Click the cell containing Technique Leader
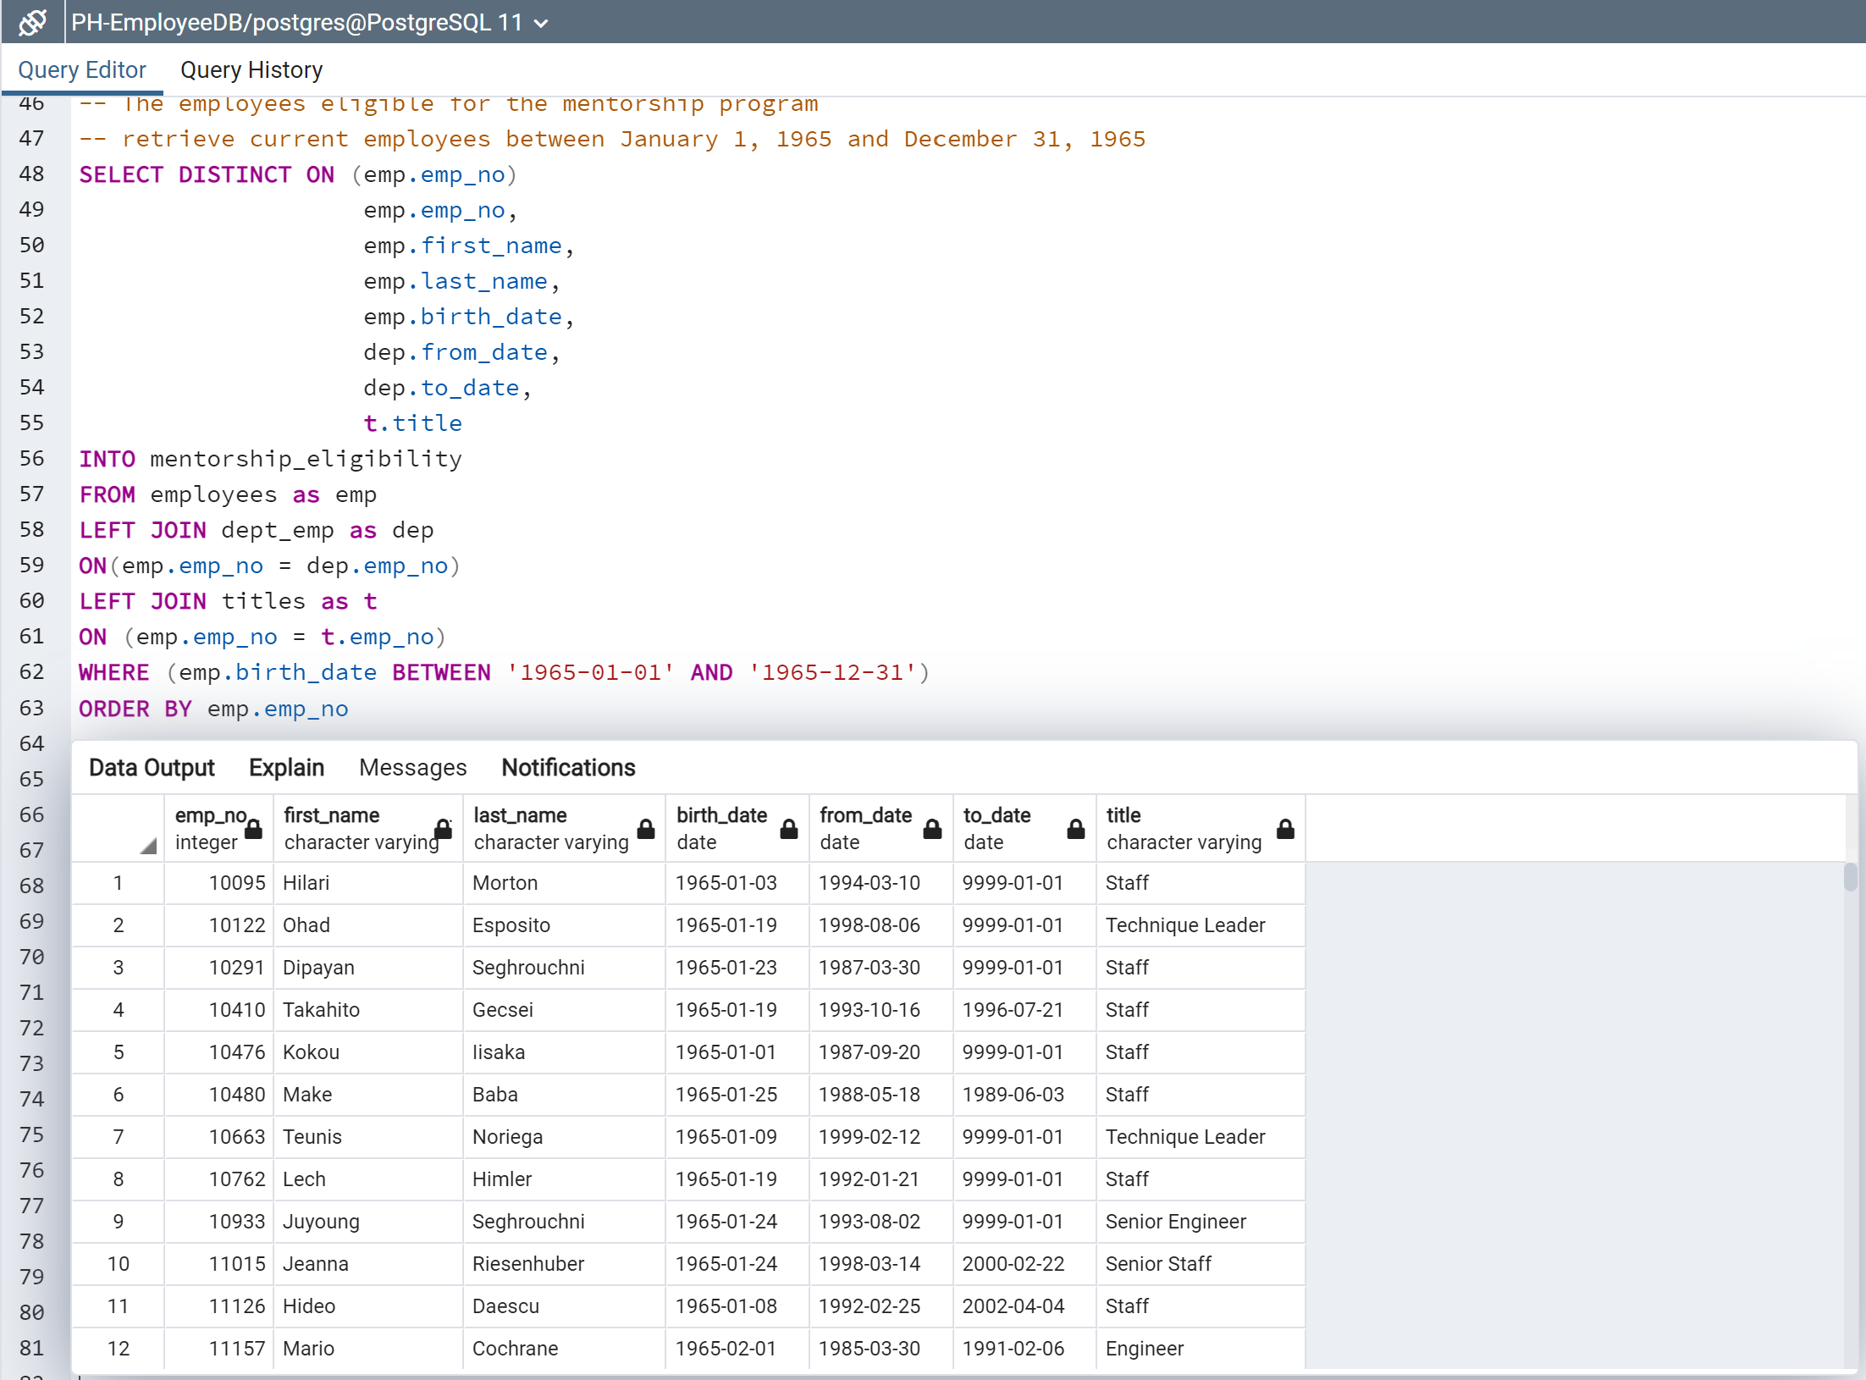Screen dimensions: 1866x1380 coord(1185,925)
